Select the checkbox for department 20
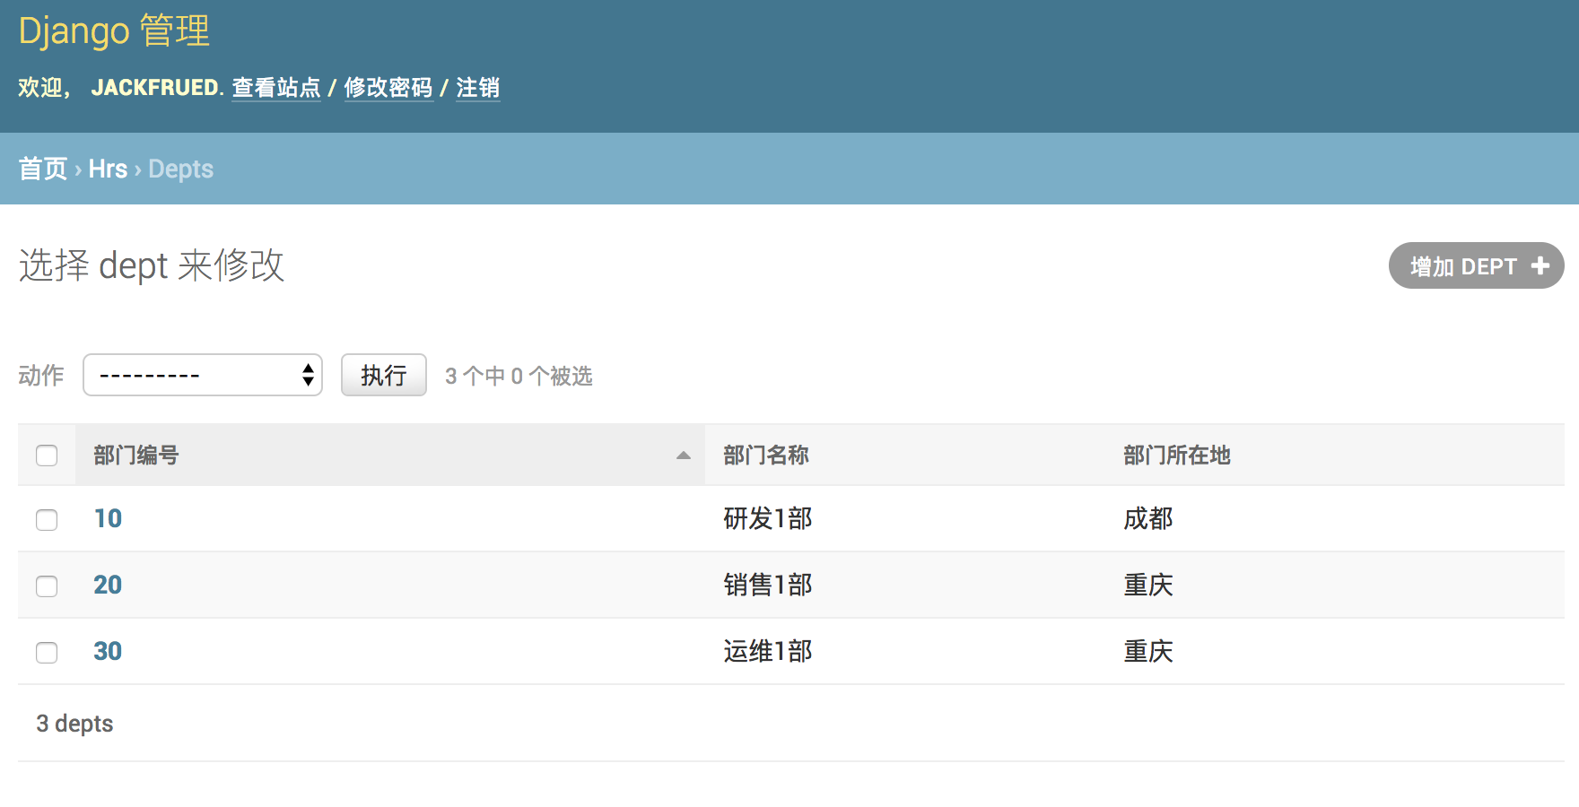This screenshot has height=807, width=1579. click(47, 586)
